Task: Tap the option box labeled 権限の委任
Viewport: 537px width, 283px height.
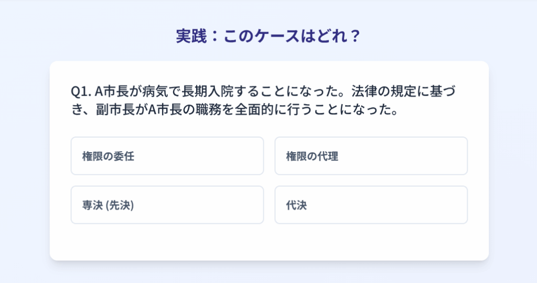Action: (x=167, y=156)
